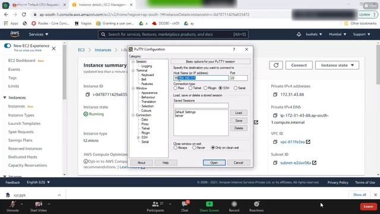Click the Saved Sessions name field
Screen dimensions: 380x214
[x=201, y=106]
